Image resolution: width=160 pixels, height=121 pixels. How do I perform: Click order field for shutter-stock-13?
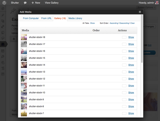point(124,72)
